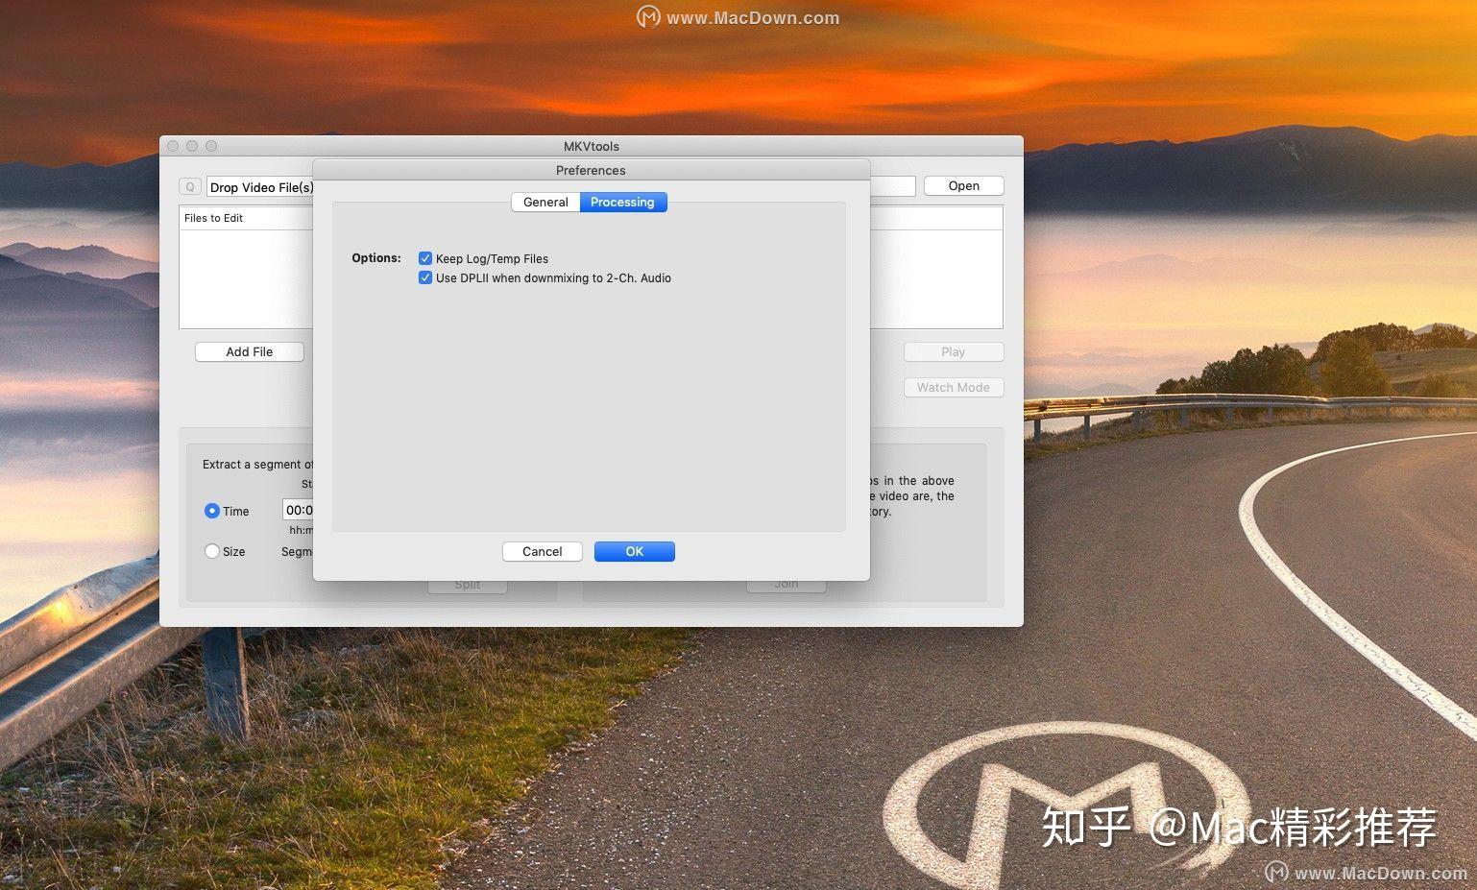The width and height of the screenshot is (1477, 890).
Task: Click the Quick Look Q icon
Action: pyautogui.click(x=190, y=187)
